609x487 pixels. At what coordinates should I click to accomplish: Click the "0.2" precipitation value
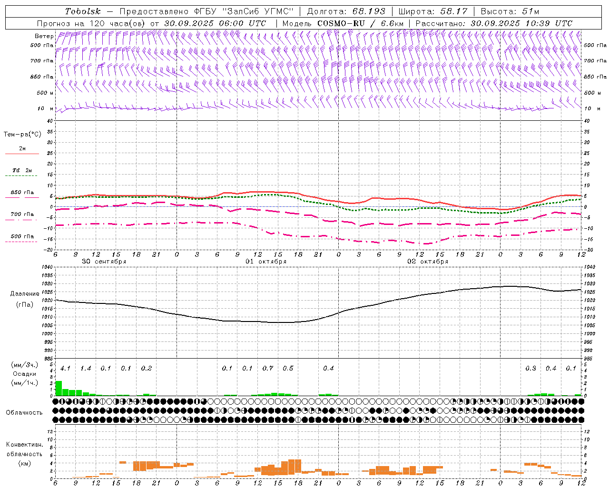pos(147,368)
